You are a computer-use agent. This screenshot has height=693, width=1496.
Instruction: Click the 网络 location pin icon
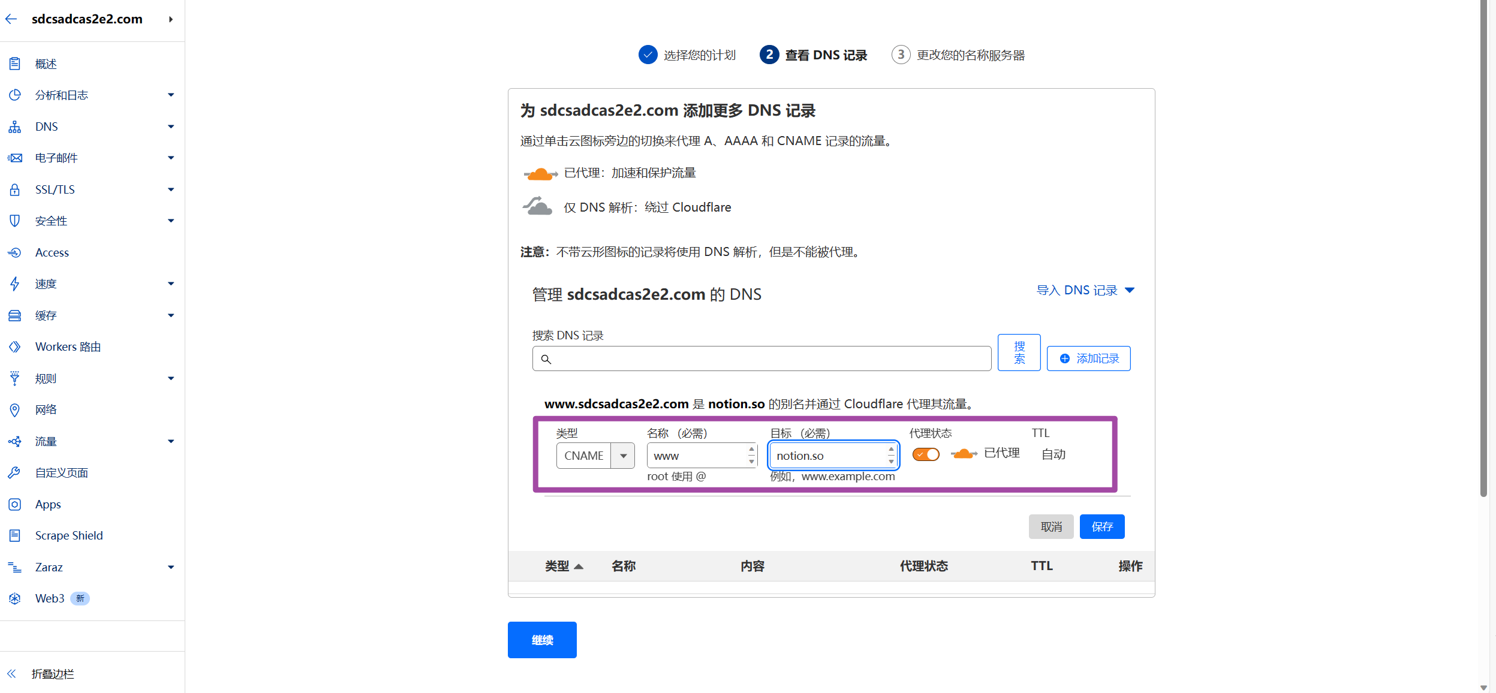(x=15, y=409)
